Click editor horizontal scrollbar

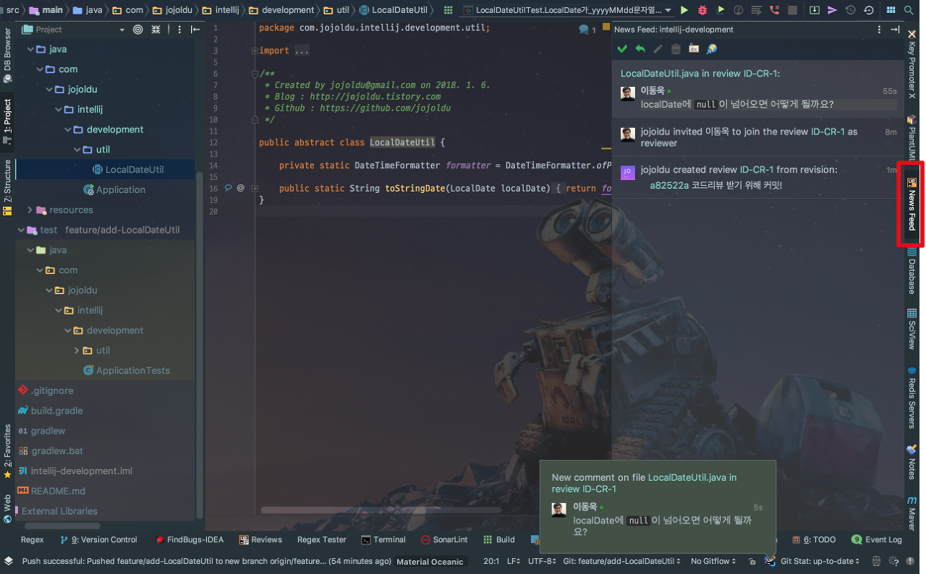point(381,510)
